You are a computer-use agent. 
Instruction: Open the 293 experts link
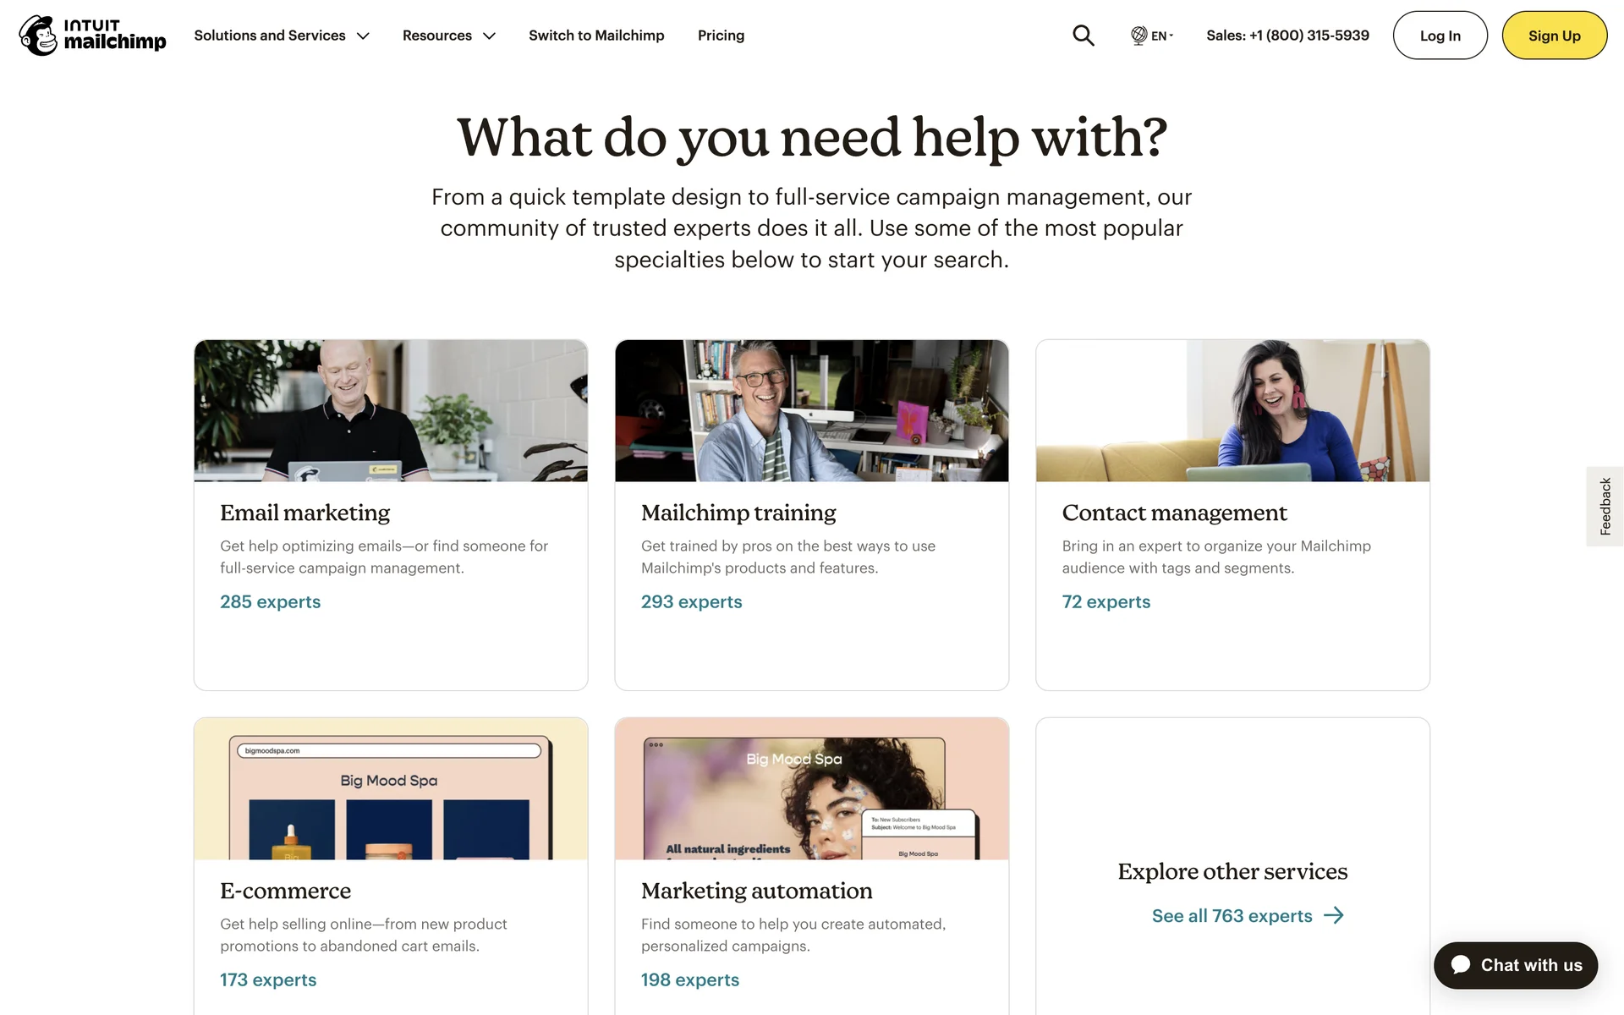point(691,601)
